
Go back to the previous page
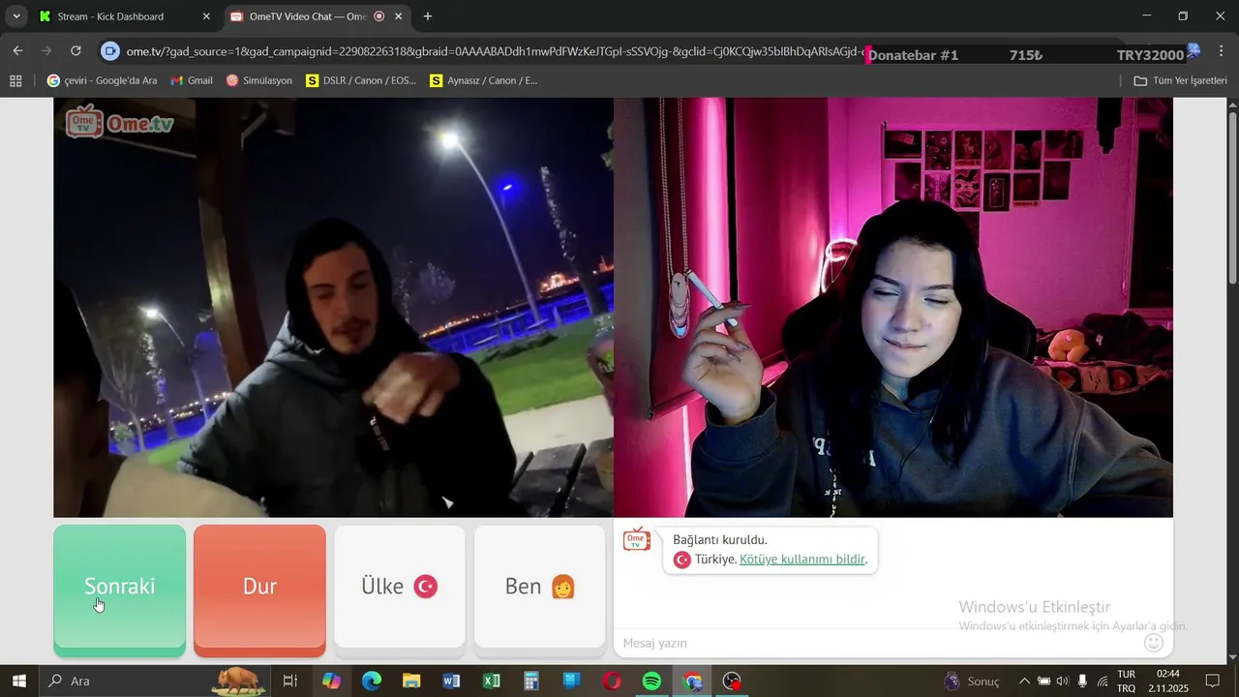pyautogui.click(x=17, y=51)
